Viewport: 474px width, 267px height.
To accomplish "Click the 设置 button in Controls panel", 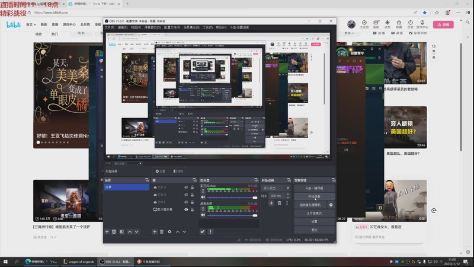I will pos(314,221).
